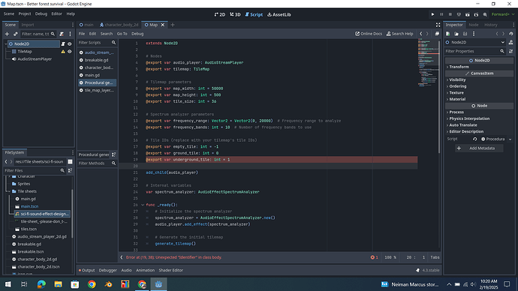Viewport: 518px width, 291px height.
Task: Click the scene tree filter field
Action: (x=38, y=34)
